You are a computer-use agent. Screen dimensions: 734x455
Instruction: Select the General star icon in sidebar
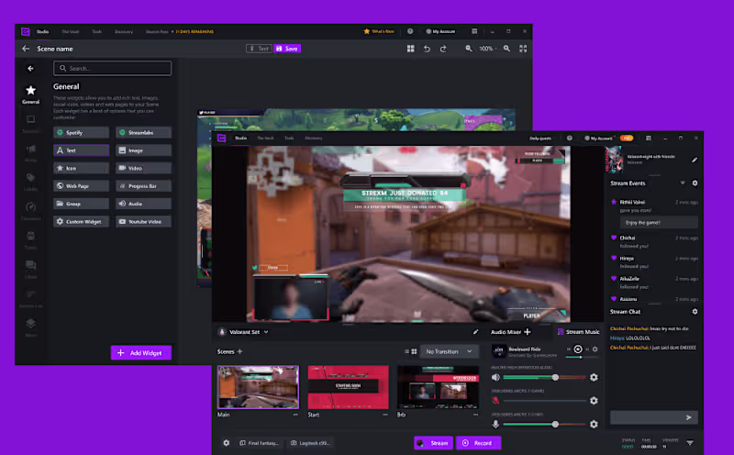[x=30, y=90]
